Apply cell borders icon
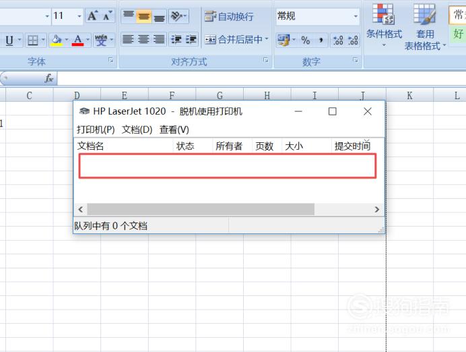 (33, 40)
